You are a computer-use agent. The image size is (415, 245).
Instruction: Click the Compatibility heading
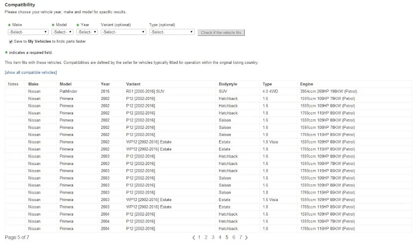pyautogui.click(x=20, y=5)
